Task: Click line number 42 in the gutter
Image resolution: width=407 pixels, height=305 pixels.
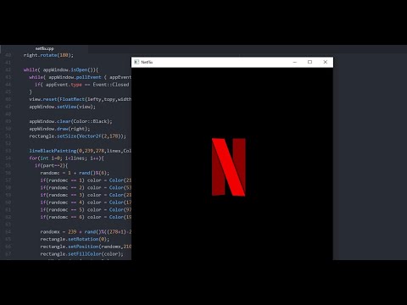Action: tap(8, 69)
